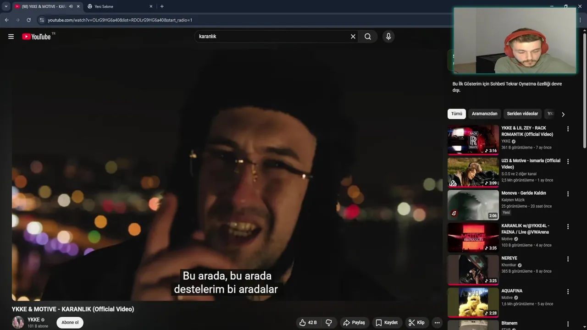Play the UZI & Motive Ismarla thumbnail

coord(473,172)
